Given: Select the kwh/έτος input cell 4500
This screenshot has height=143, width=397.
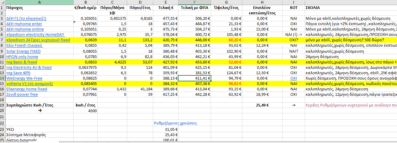Looking at the screenshot, I should tap(85, 111).
